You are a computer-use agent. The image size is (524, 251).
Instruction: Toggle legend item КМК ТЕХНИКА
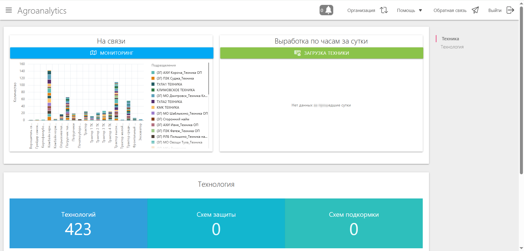tap(168, 108)
